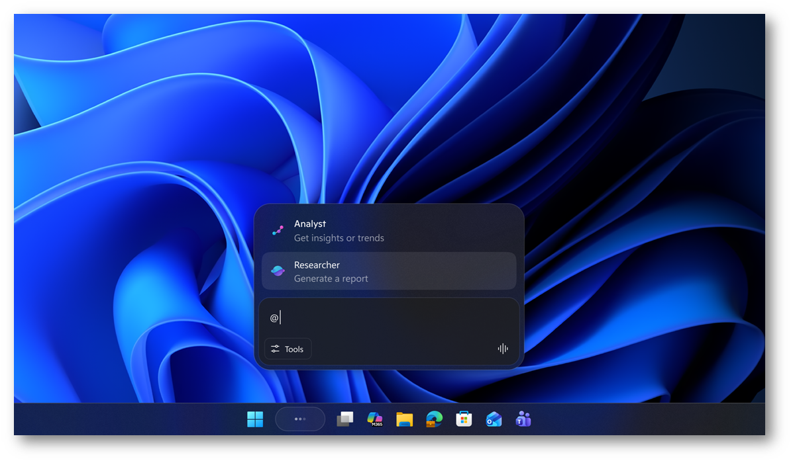
Task: Open Task View from the taskbar
Action: [344, 419]
